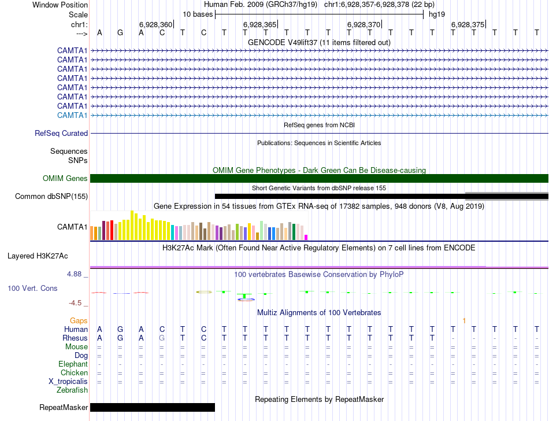Click the Zebrafish species label
549x421 pixels.
click(x=72, y=390)
